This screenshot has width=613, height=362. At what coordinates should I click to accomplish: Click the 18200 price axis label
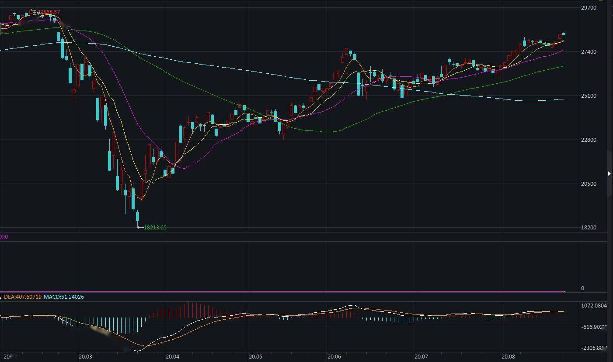tap(589, 228)
